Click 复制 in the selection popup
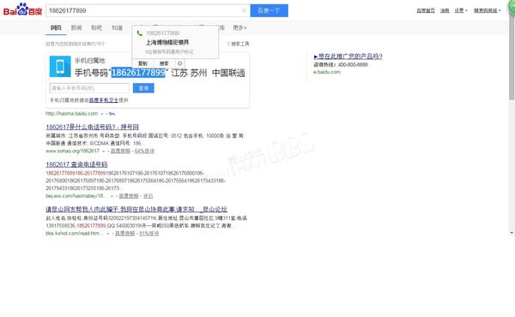Screen dimensions: 515x317 (142, 63)
